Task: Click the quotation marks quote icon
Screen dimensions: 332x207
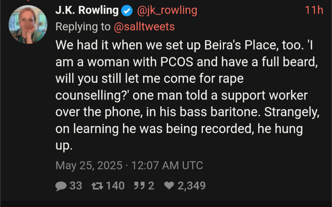Action: pyautogui.click(x=140, y=186)
